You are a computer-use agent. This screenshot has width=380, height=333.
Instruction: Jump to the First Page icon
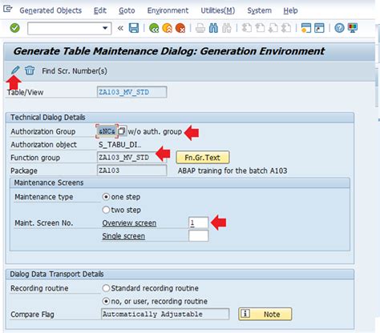(x=247, y=28)
